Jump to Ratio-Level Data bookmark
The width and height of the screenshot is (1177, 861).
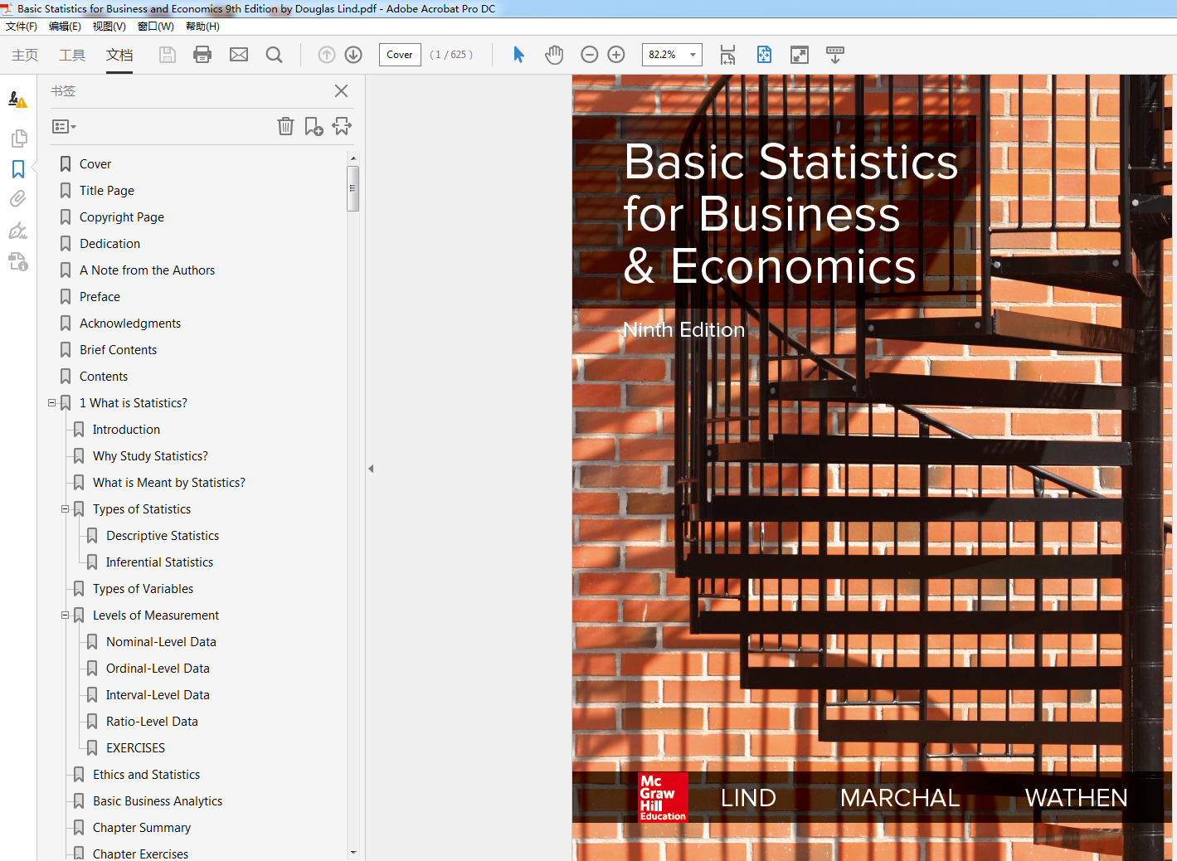click(x=152, y=722)
